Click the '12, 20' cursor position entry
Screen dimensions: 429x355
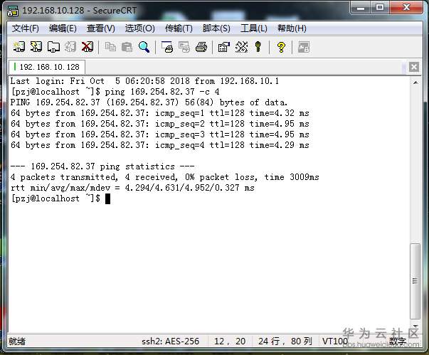click(x=230, y=341)
